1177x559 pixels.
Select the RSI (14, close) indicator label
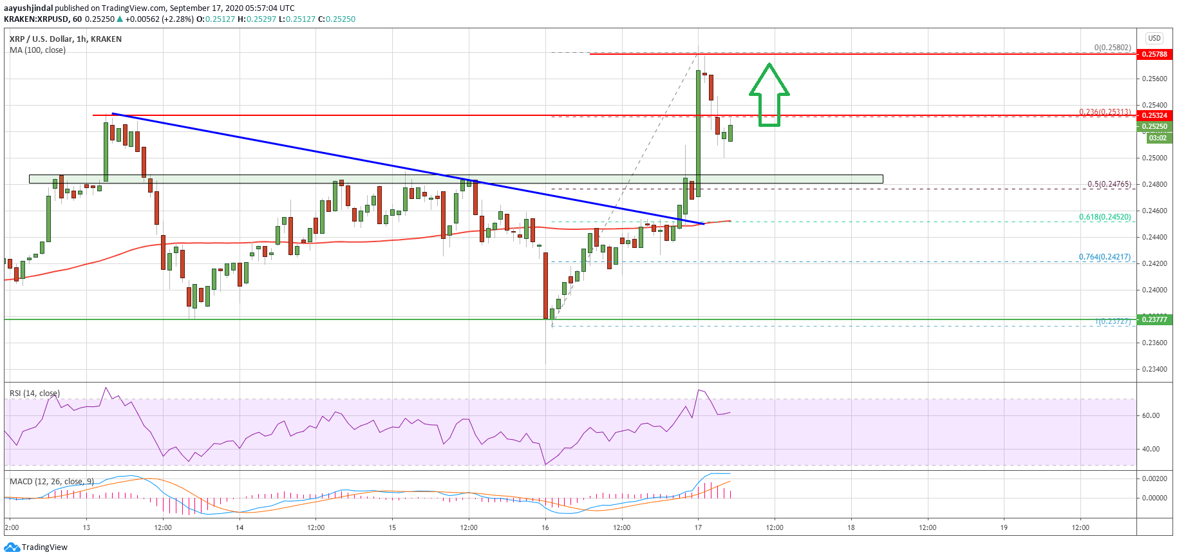click(x=35, y=393)
